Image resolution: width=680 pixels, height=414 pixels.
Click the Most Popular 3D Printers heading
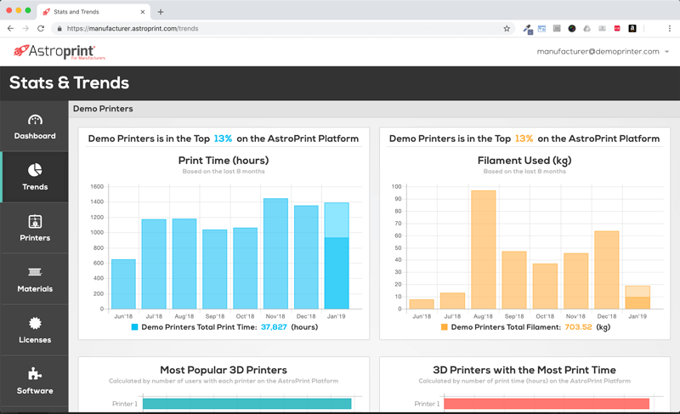tap(224, 370)
